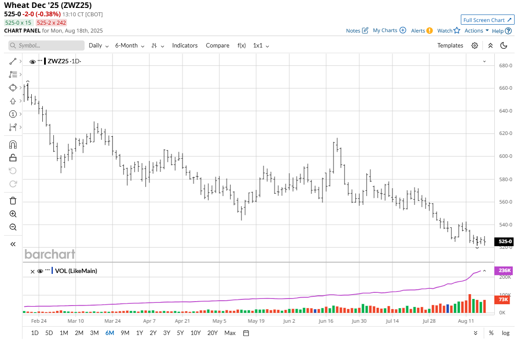Select the trend line drawing tool
The width and height of the screenshot is (530, 346).
click(x=13, y=62)
